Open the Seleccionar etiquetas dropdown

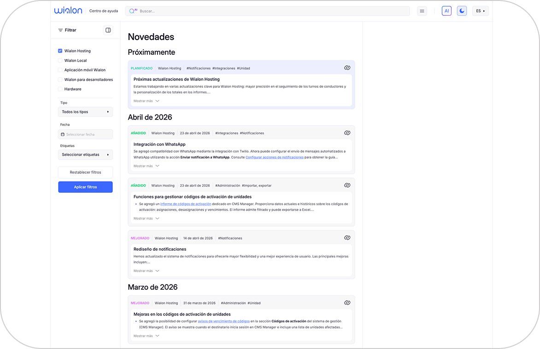(85, 155)
